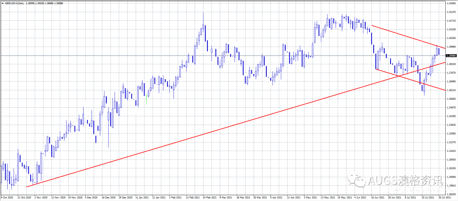Click the current price label 1.38988
The width and height of the screenshot is (458, 201).
pos(451,56)
